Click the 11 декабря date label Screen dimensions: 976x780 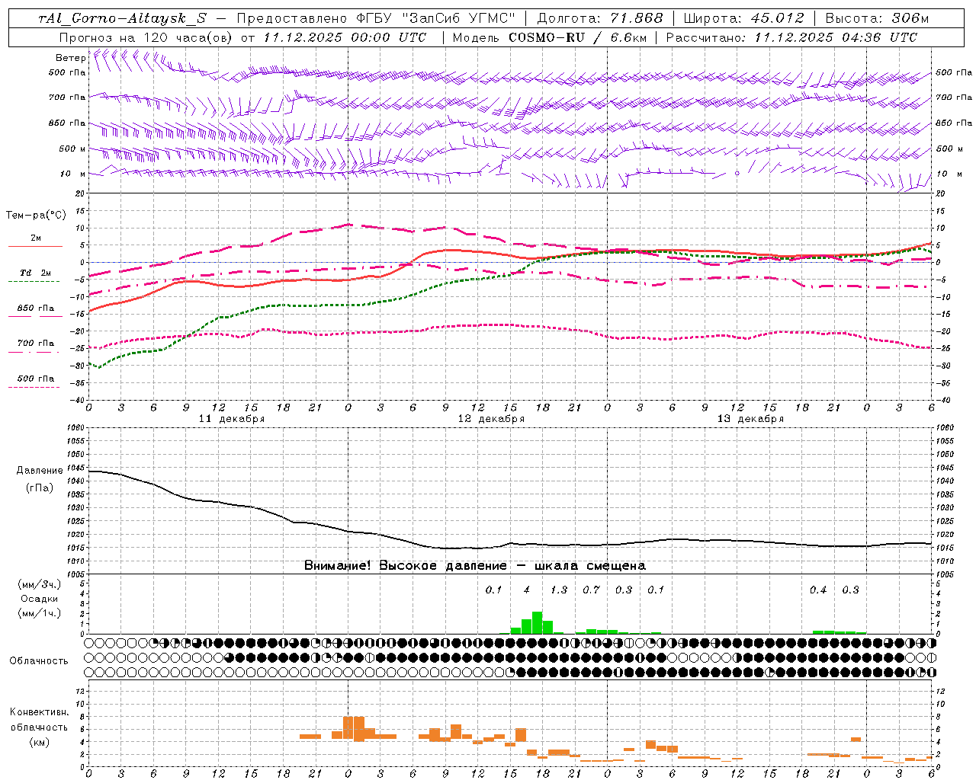[232, 419]
